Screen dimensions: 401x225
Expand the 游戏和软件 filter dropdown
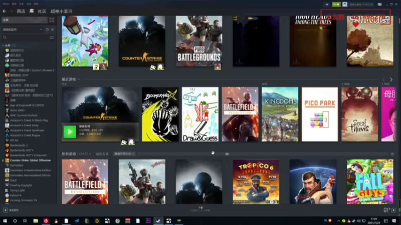tap(23, 29)
